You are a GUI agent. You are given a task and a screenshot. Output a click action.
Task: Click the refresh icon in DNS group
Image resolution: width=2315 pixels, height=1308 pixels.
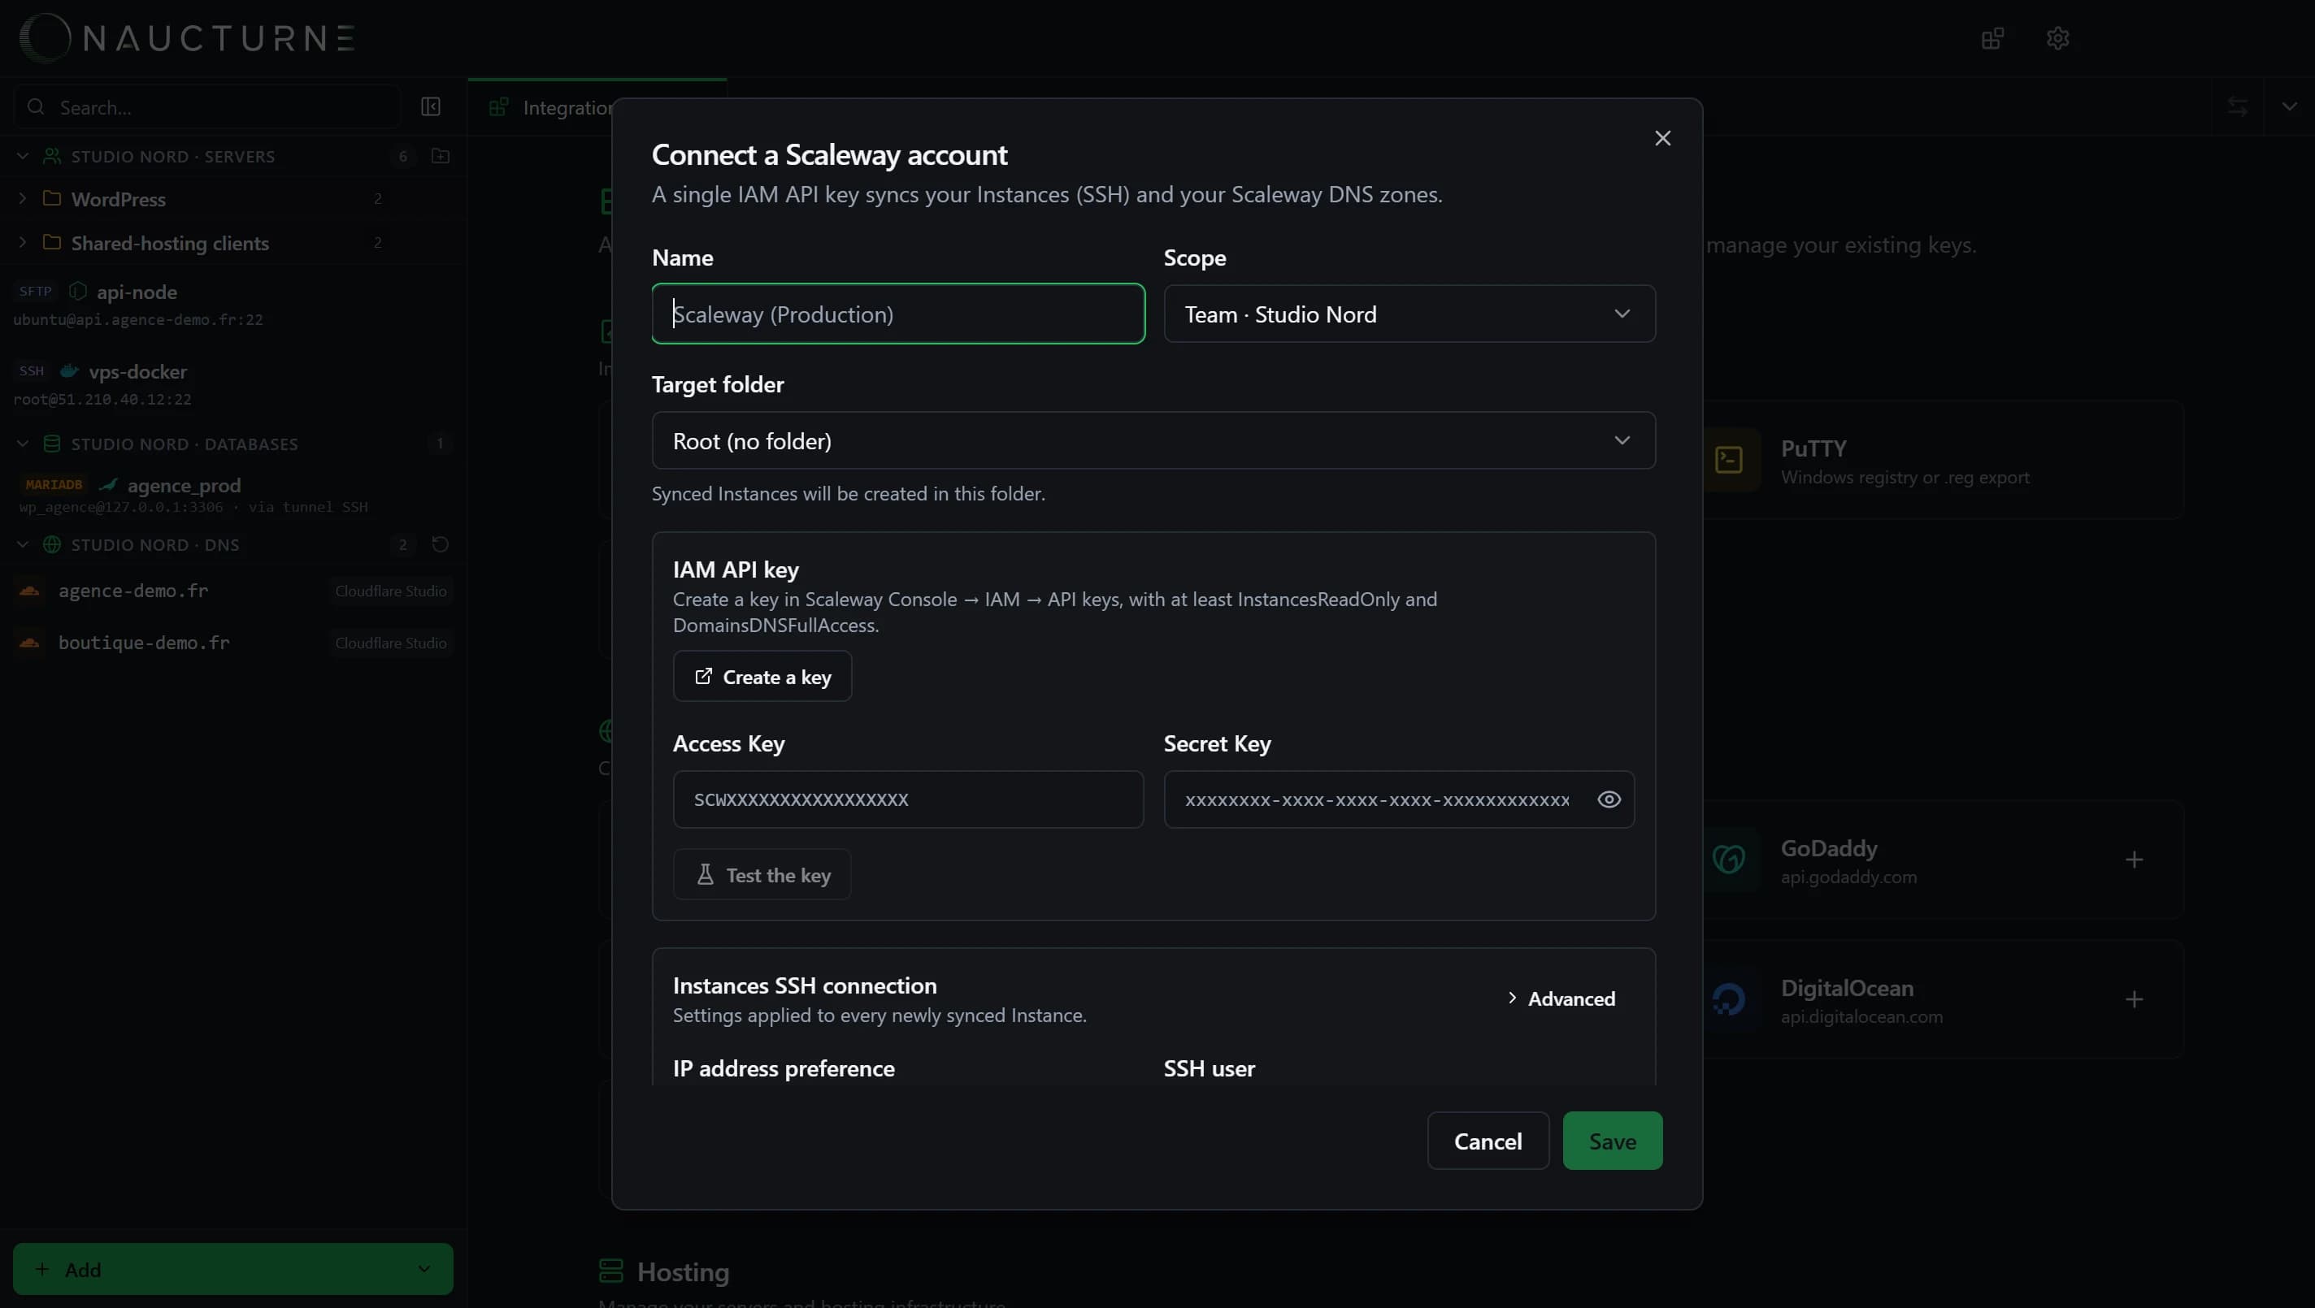click(441, 544)
